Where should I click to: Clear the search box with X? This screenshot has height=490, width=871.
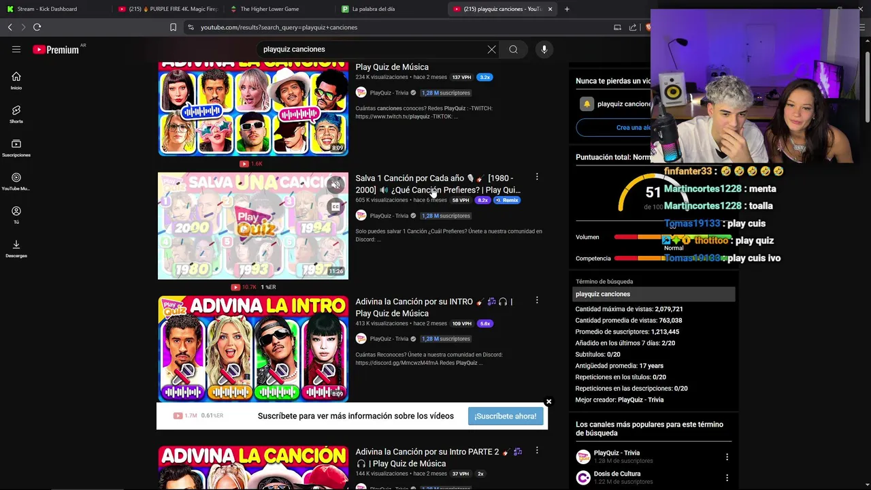[491, 49]
